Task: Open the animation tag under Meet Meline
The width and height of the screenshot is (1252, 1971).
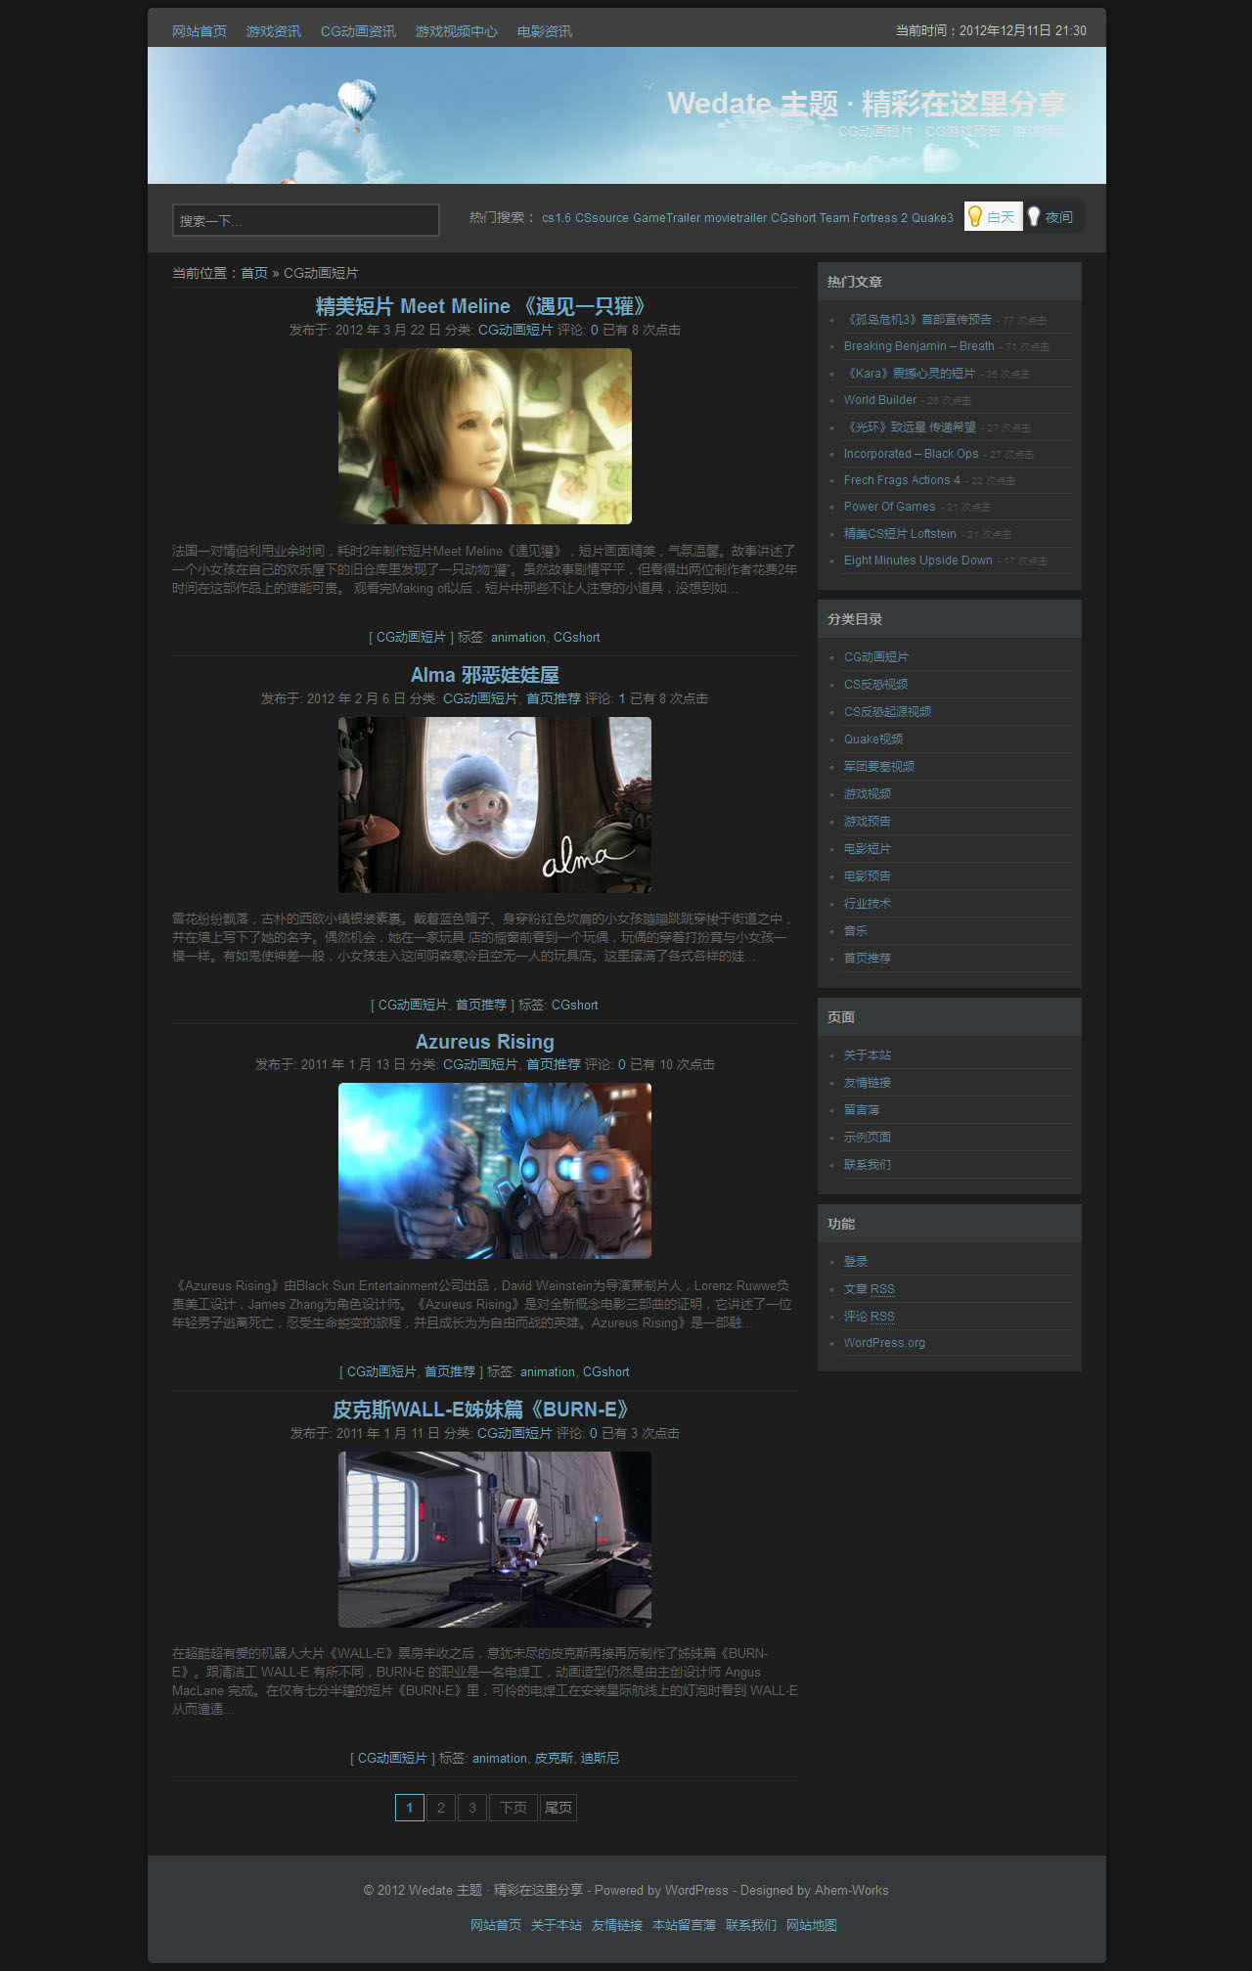Action: 518,638
